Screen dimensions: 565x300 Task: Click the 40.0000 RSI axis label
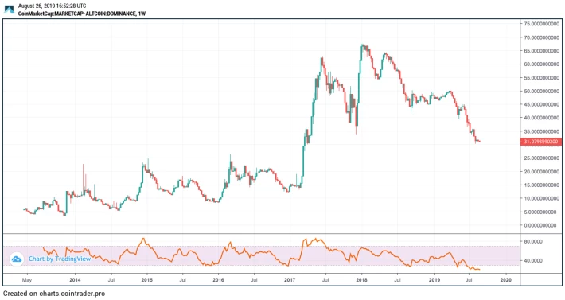pyautogui.click(x=533, y=260)
